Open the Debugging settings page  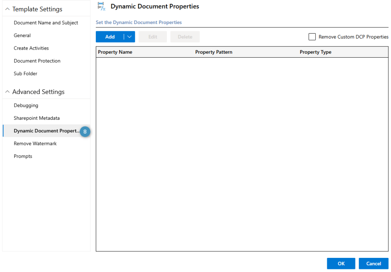[26, 105]
